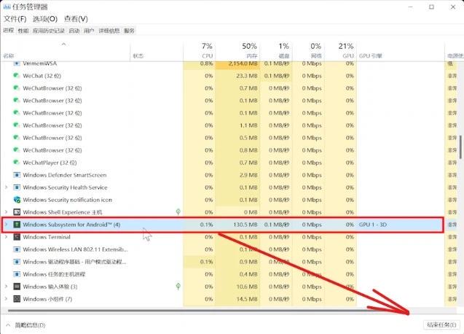Click the Windows Defender SmartScreen icon
Viewport: 464px width, 334px height.
pos(17,175)
